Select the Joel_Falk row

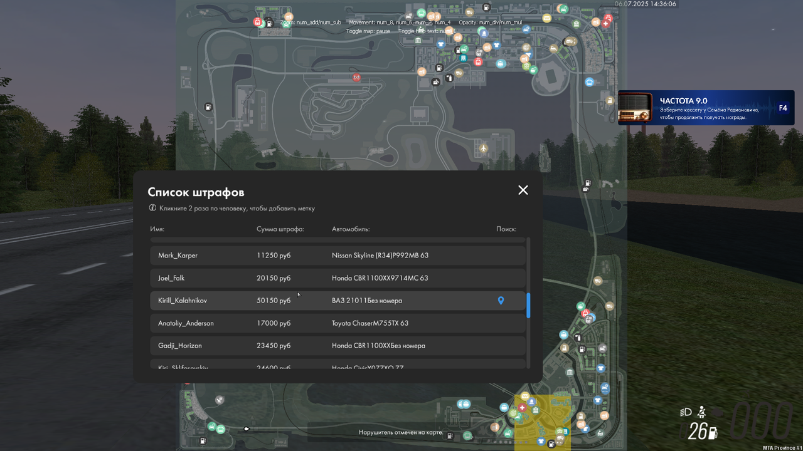[338, 278]
